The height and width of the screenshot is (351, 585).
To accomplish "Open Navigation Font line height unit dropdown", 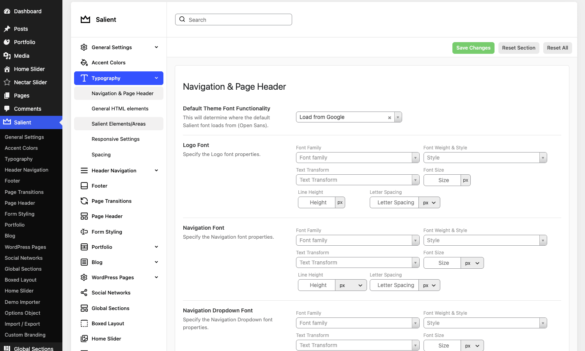I will coord(351,285).
